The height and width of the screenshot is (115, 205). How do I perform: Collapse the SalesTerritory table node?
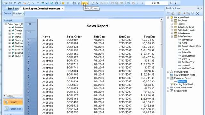pyautogui.click(x=172, y=37)
